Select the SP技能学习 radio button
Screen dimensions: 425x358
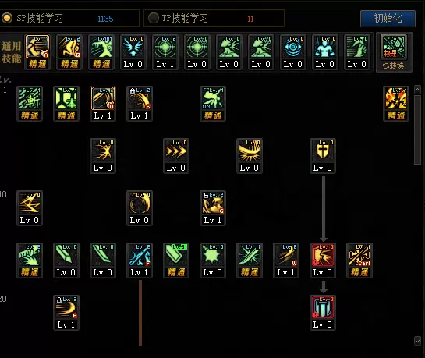point(7,18)
